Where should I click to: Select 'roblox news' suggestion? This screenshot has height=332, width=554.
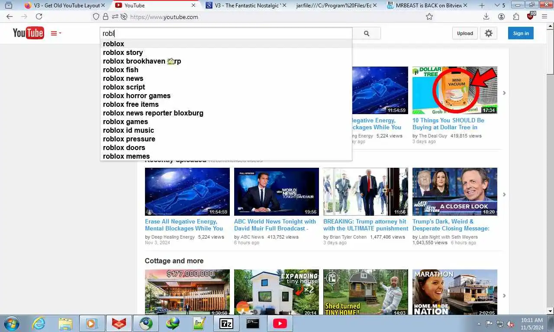(x=226, y=78)
